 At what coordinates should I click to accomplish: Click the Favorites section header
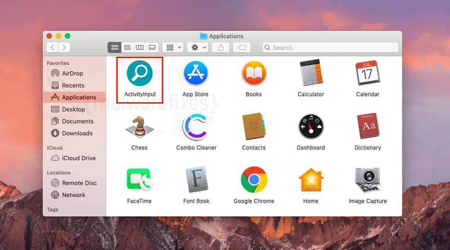coord(58,63)
